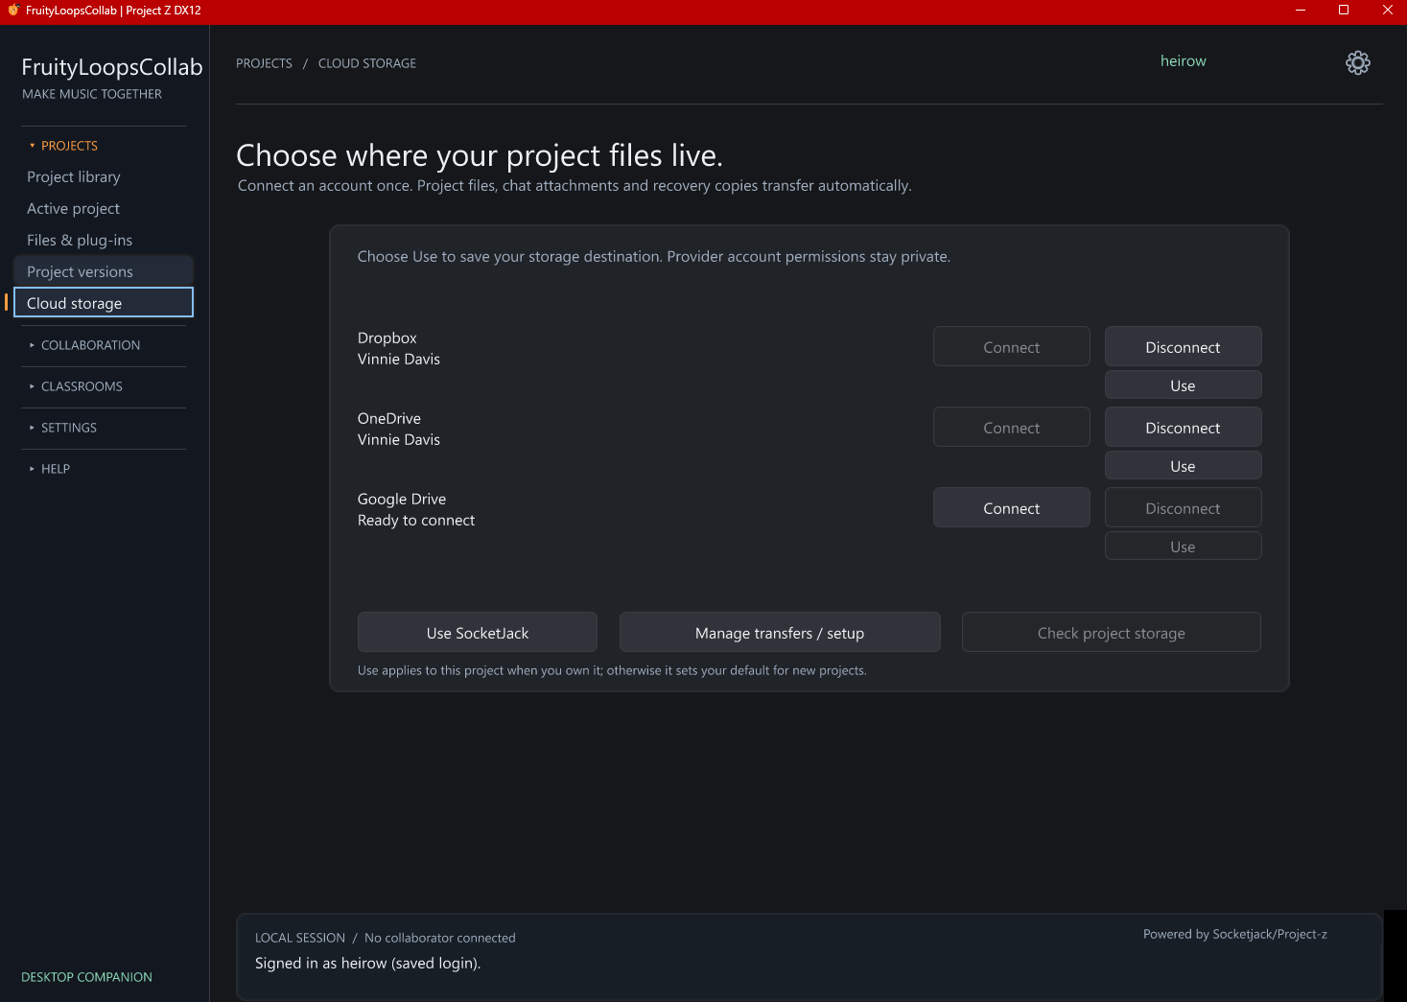
Task: Select Project versions in sidebar
Action: click(104, 271)
